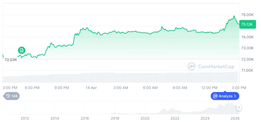
Task: Click the green document news marker
Action: point(21,50)
